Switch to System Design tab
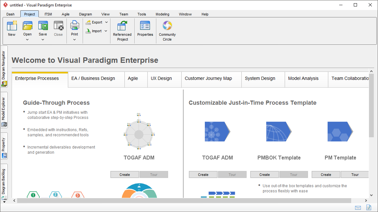This screenshot has height=212, width=378. [x=263, y=80]
